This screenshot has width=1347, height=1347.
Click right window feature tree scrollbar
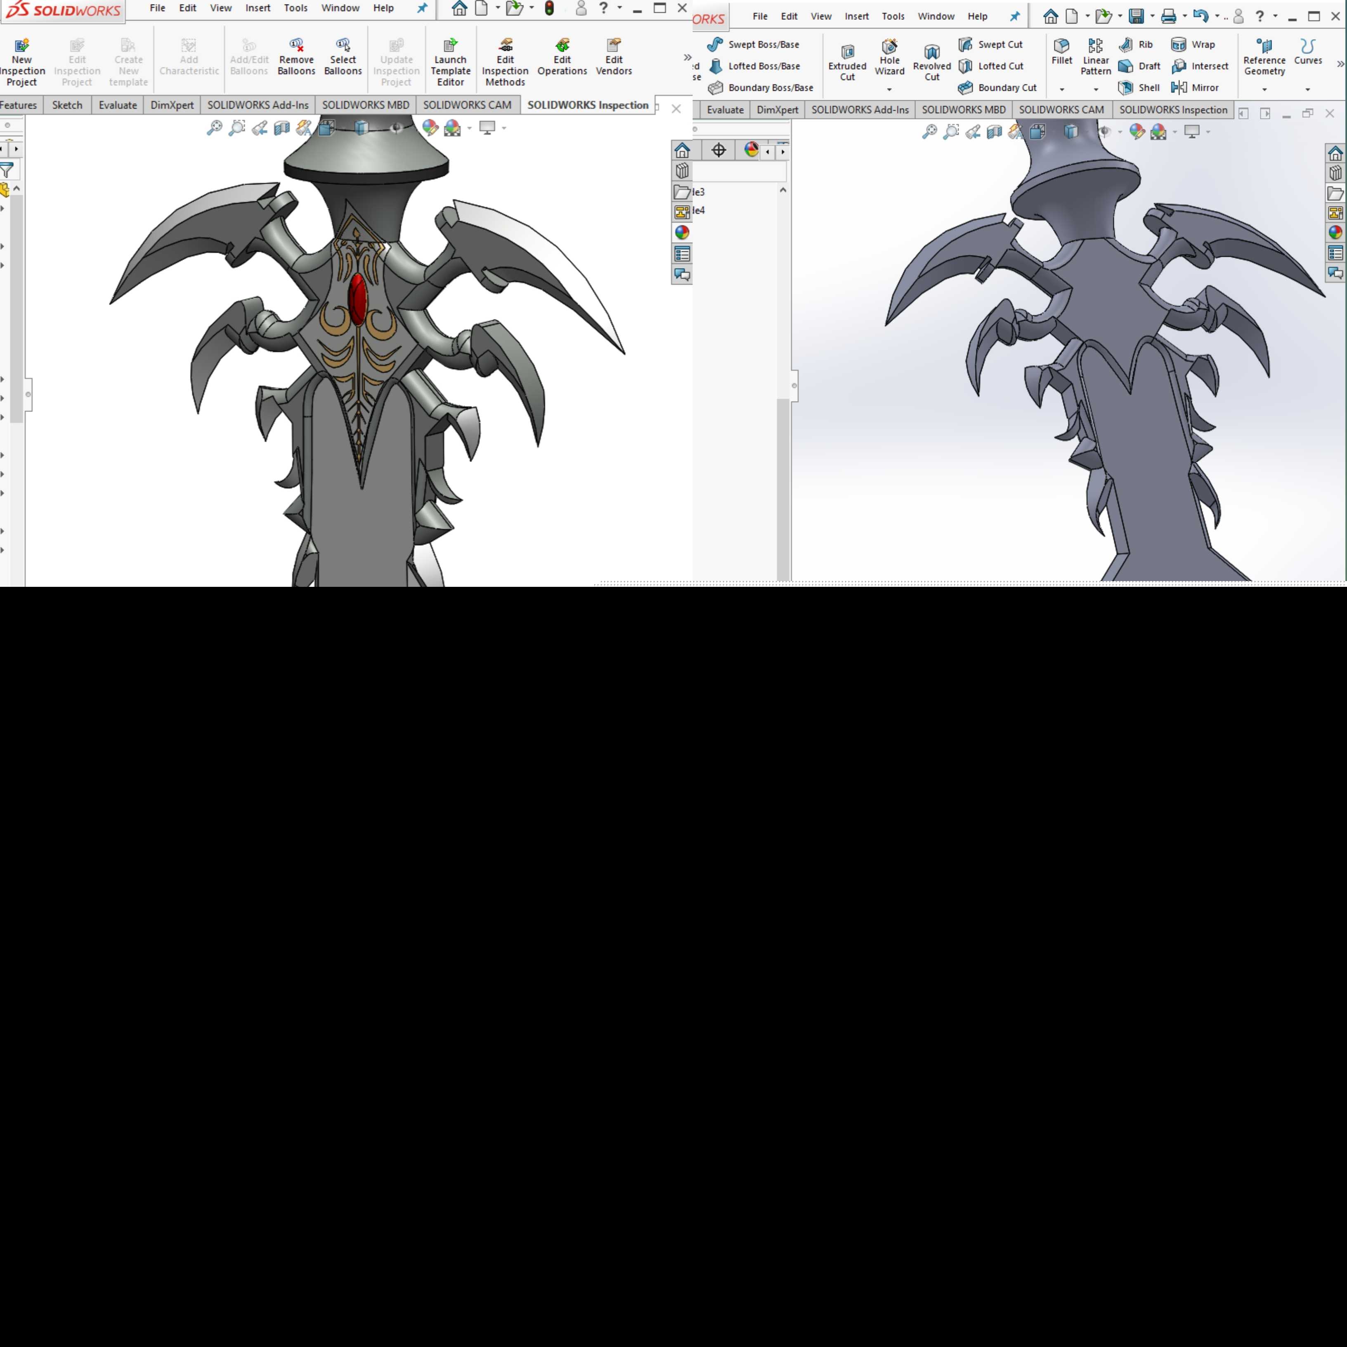[783, 489]
